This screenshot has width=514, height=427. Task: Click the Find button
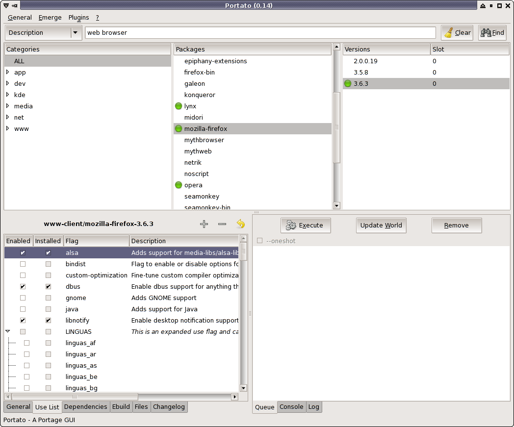pyautogui.click(x=492, y=33)
